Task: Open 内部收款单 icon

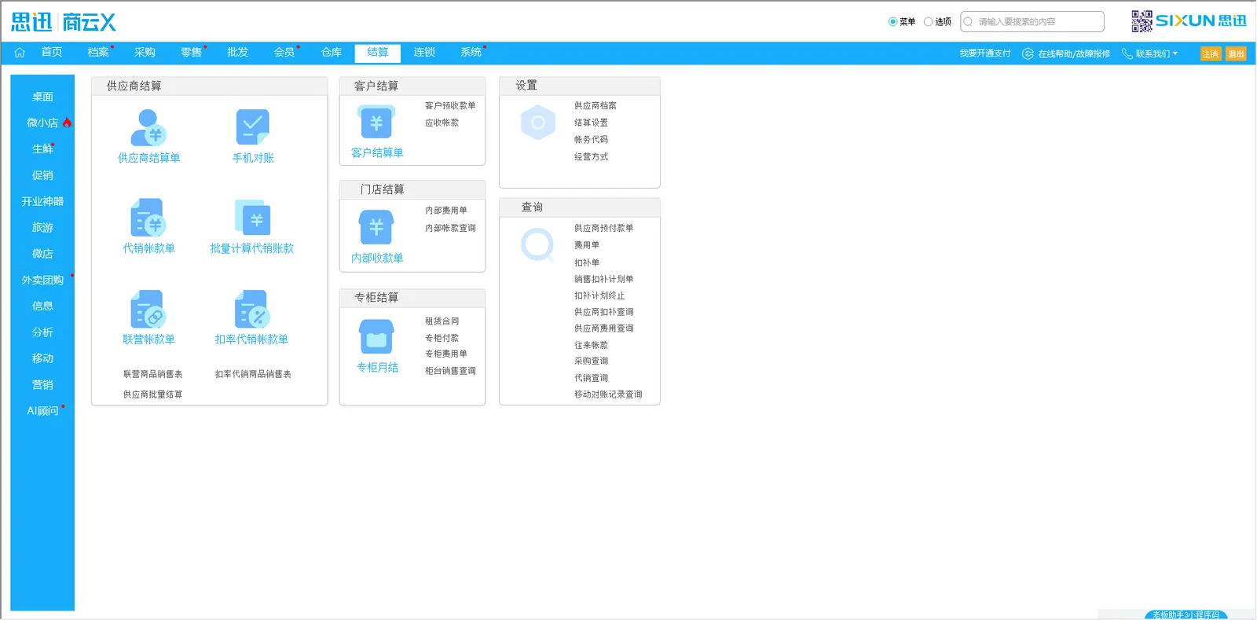Action: (x=376, y=228)
